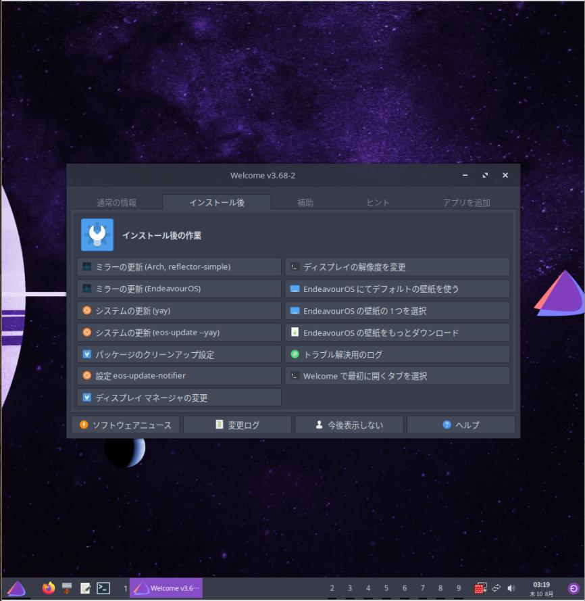Run システムの更新 (yay)
Screen dimensions: 585x601
tap(179, 310)
